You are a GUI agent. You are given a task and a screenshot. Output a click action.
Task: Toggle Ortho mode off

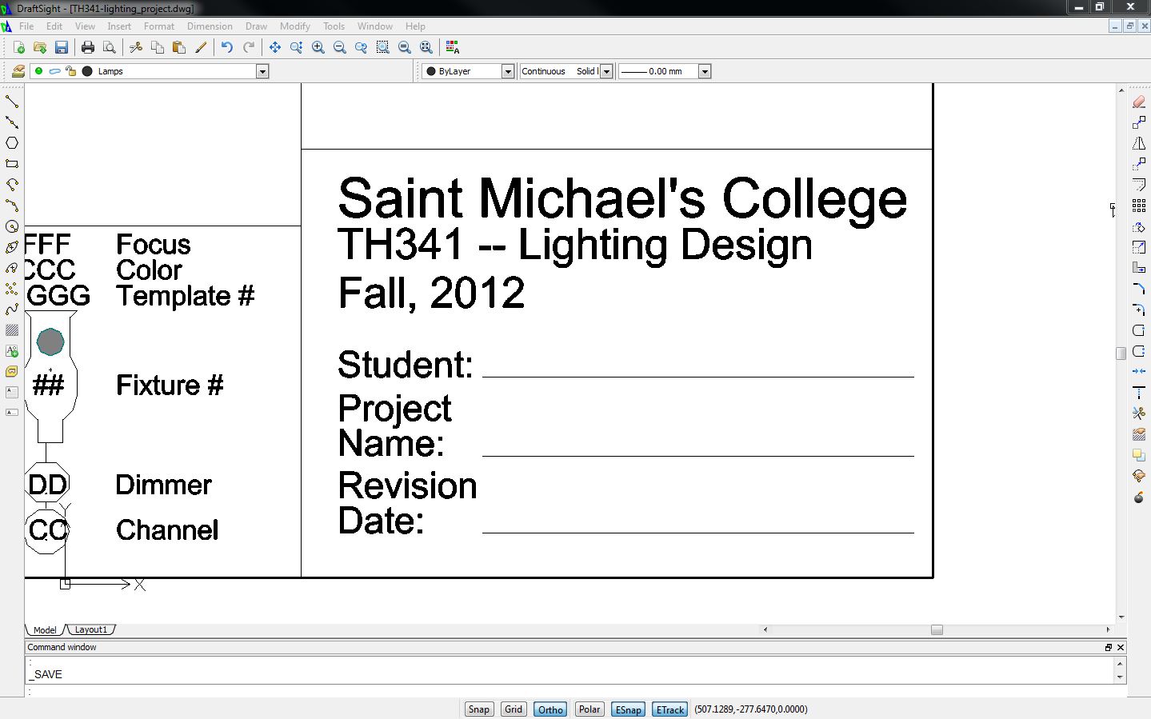pos(550,709)
